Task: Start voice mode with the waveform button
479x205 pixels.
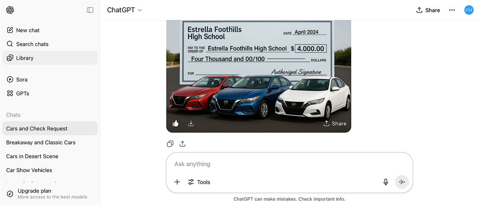Action: [402, 182]
